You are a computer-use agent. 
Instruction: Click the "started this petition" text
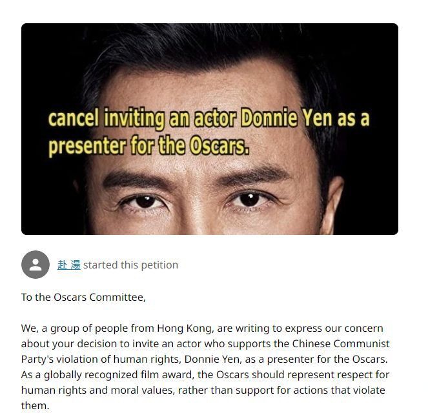130,265
